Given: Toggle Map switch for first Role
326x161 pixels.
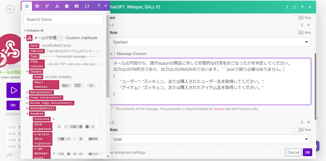Looking at the screenshot, I should coord(298,32).
